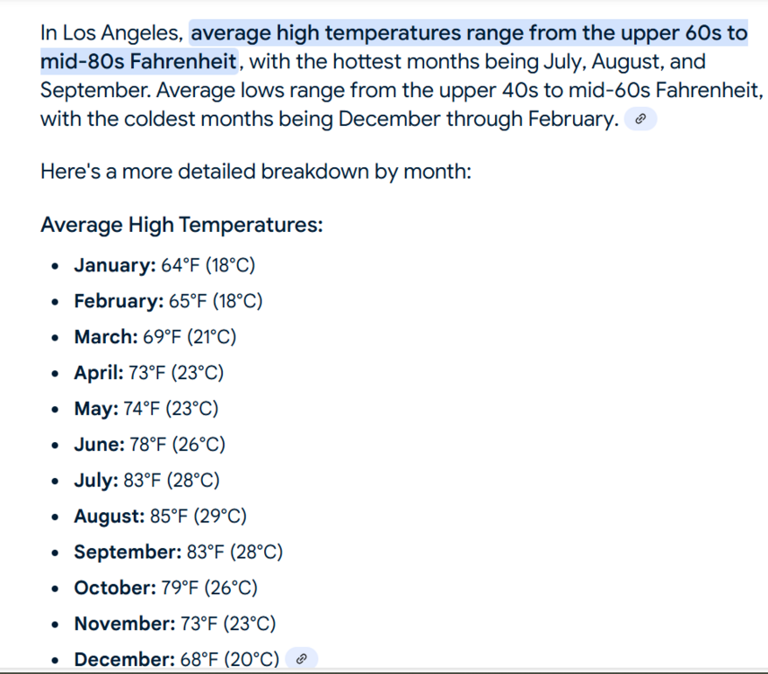
Task: Select the February 65°F list item
Action: (x=168, y=301)
